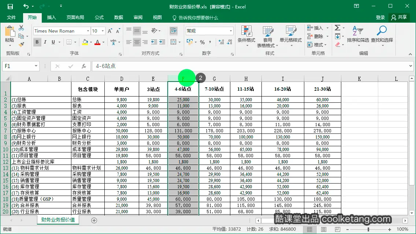Click the Copy icon
The height and width of the screenshot is (234, 416).
click(x=21, y=36)
